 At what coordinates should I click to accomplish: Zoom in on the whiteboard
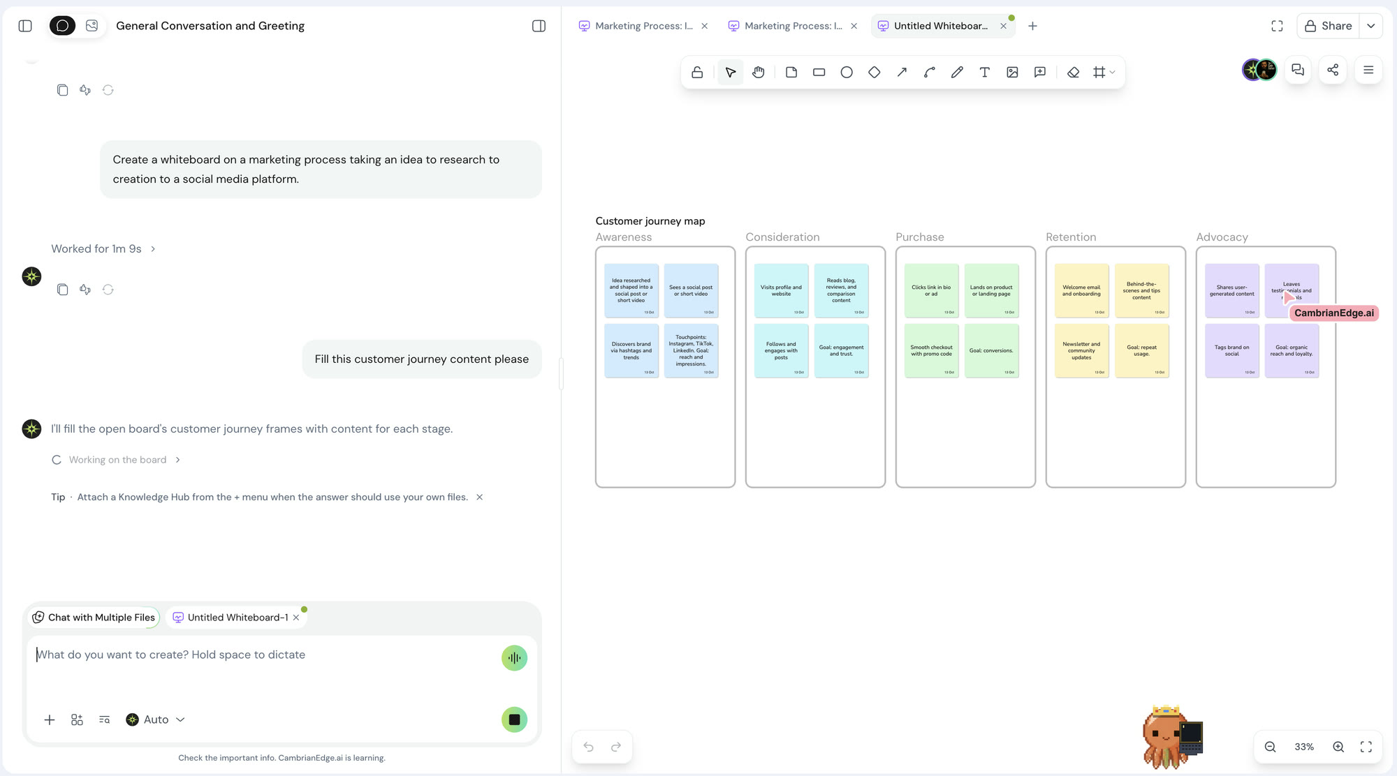coord(1338,747)
